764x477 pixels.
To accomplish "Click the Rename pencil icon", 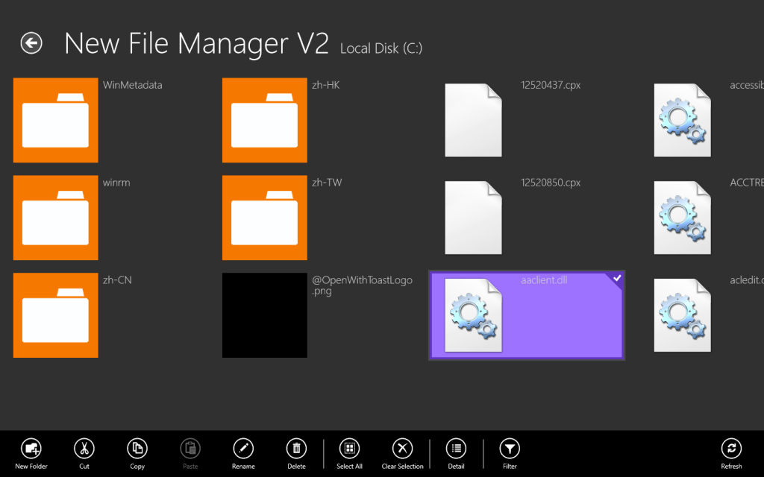I will (x=243, y=449).
